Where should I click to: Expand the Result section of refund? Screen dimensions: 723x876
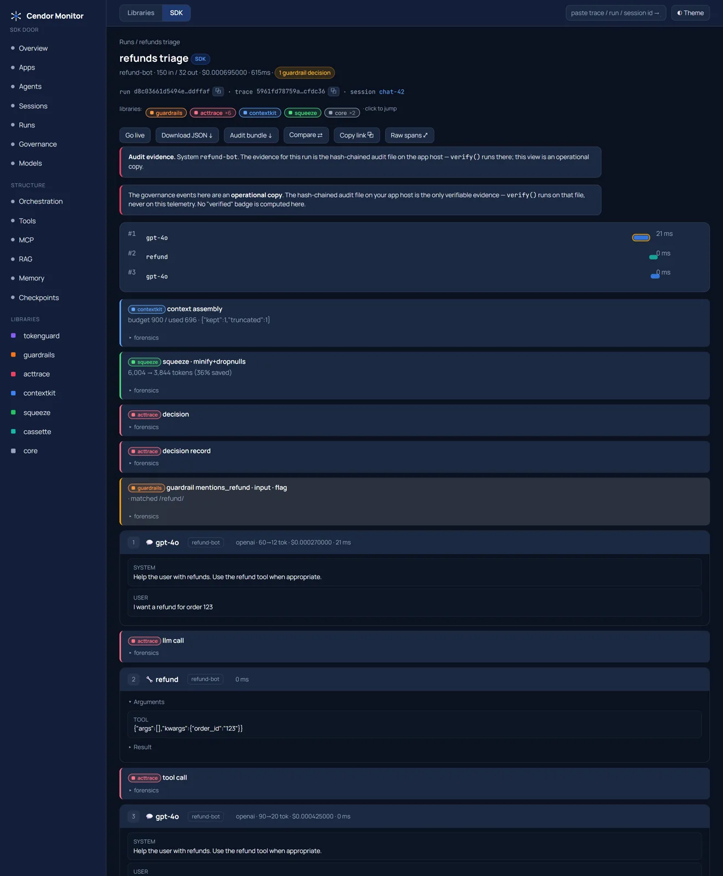140,747
